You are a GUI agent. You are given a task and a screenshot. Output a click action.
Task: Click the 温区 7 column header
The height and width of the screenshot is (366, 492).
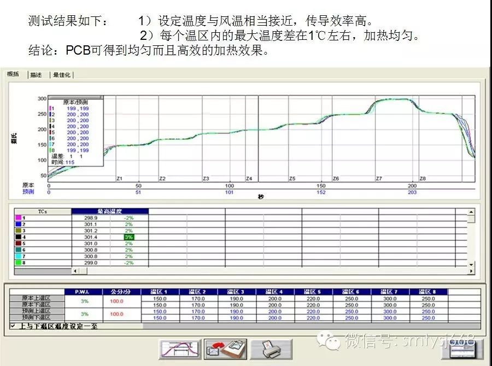coord(390,292)
